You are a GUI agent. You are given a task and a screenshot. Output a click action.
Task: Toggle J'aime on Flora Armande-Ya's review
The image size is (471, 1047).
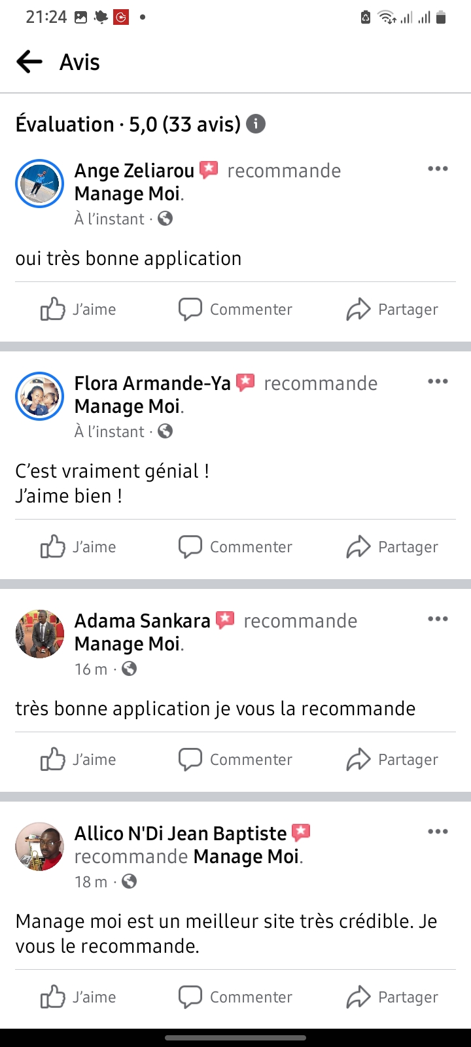(x=78, y=547)
